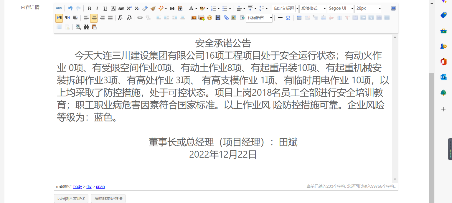Viewport: 452px width, 203px height.
Task: Toggle bold formatting
Action: pyautogui.click(x=89, y=8)
